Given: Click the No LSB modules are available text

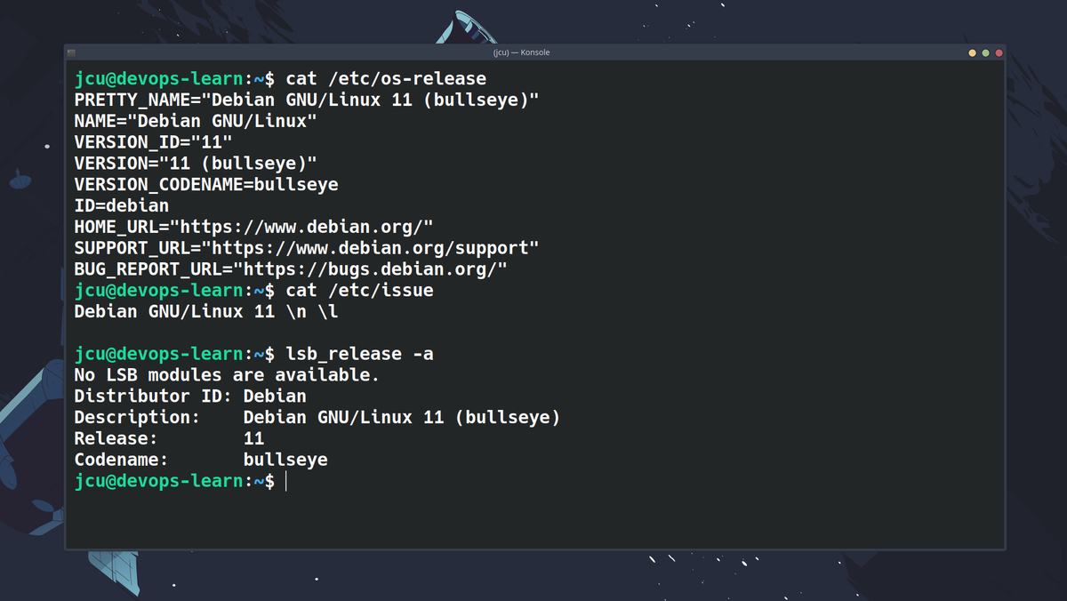Looking at the screenshot, I should (226, 374).
